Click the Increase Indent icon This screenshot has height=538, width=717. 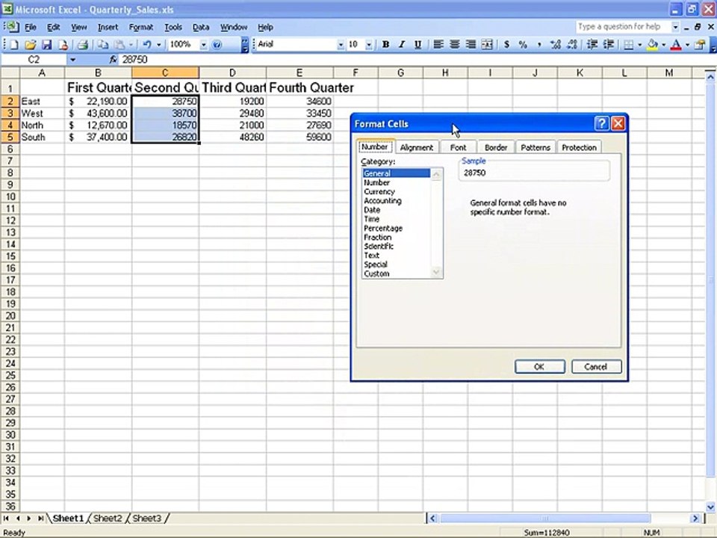[x=609, y=44]
